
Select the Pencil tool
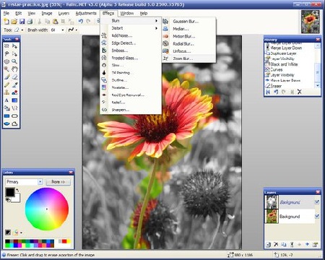coord(6,84)
